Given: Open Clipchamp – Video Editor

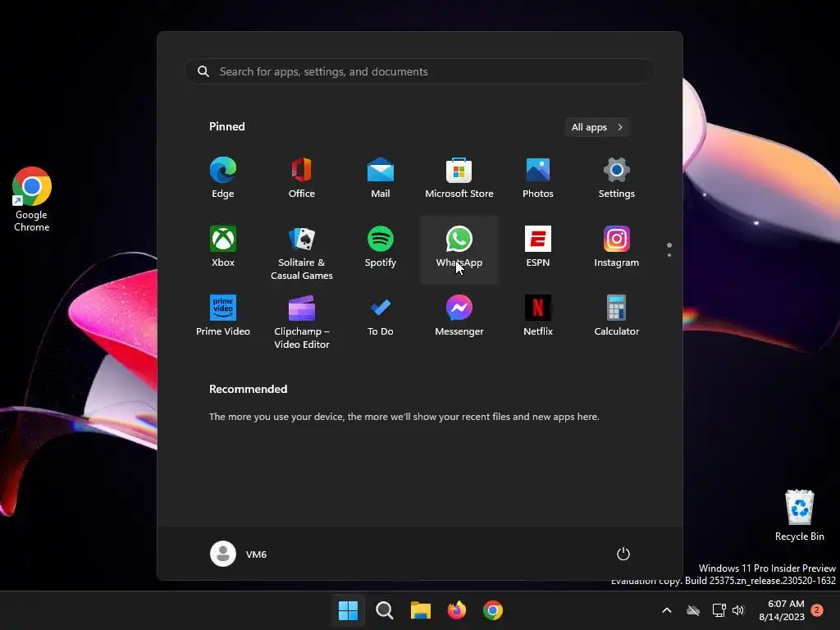Looking at the screenshot, I should click(x=302, y=322).
